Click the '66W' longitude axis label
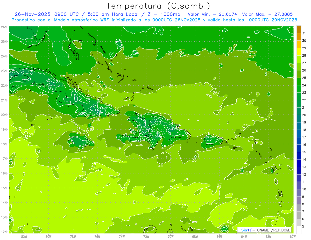 click(x=219, y=237)
